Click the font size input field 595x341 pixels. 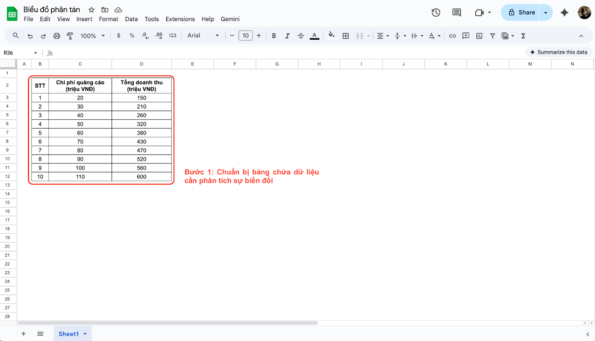point(245,36)
